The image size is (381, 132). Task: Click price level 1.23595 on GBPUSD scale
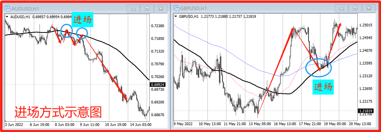coord(366,63)
